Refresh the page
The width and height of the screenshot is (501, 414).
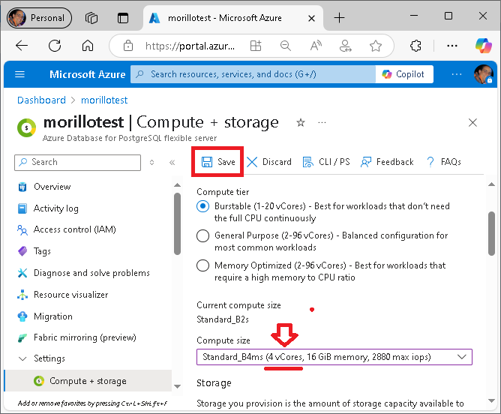click(x=55, y=46)
